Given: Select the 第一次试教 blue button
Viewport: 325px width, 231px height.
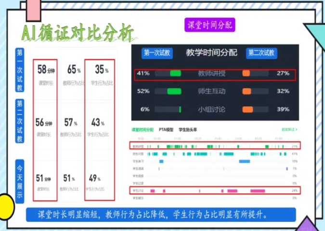Looking at the screenshot, I should [156, 53].
